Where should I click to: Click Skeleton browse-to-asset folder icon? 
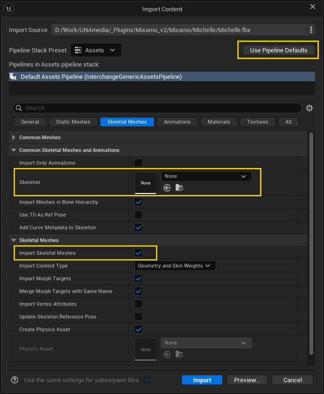pos(179,188)
